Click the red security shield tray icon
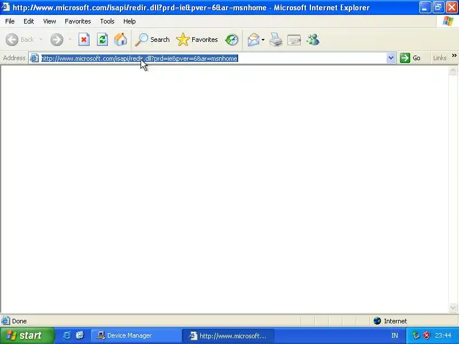This screenshot has width=459, height=344. tap(427, 335)
